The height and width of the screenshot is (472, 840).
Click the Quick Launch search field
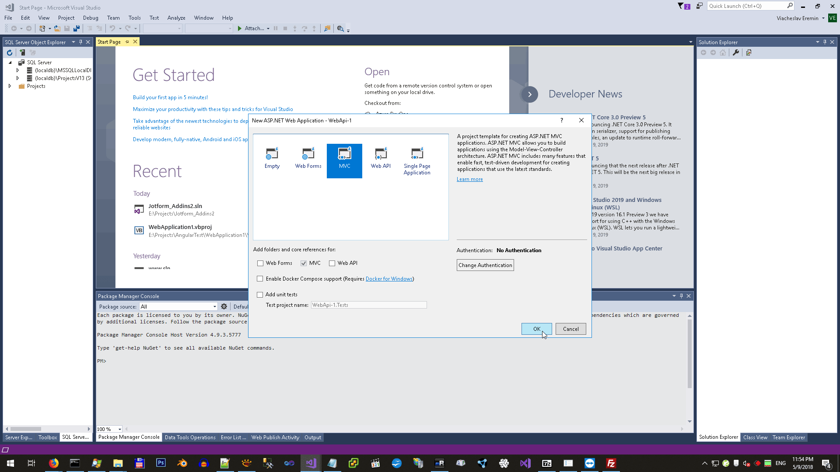746,6
